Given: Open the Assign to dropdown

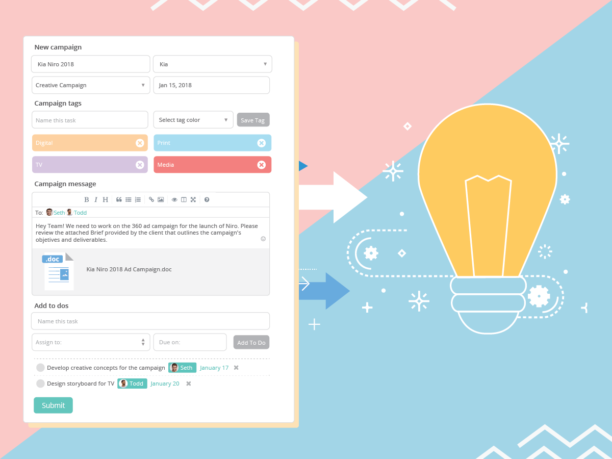Looking at the screenshot, I should (91, 342).
